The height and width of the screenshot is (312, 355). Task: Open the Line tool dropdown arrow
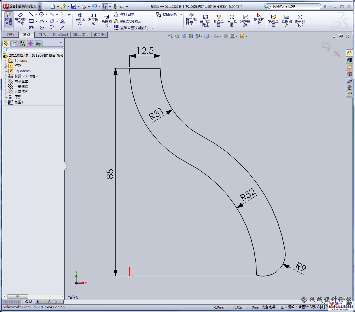(36, 15)
